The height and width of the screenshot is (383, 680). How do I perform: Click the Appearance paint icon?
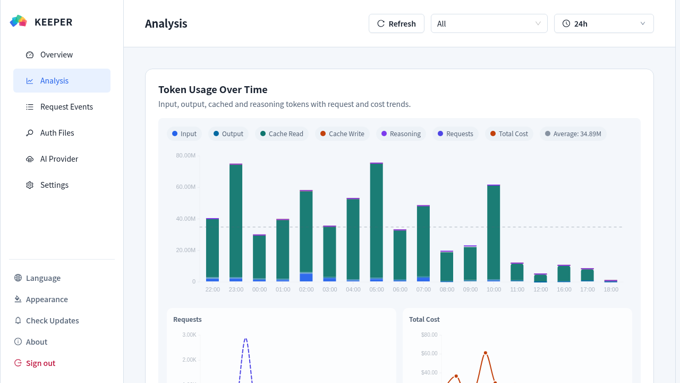click(18, 299)
